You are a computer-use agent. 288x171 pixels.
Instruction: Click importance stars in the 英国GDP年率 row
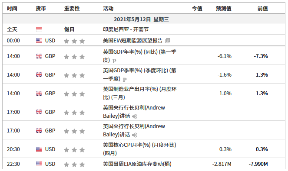click(x=74, y=57)
